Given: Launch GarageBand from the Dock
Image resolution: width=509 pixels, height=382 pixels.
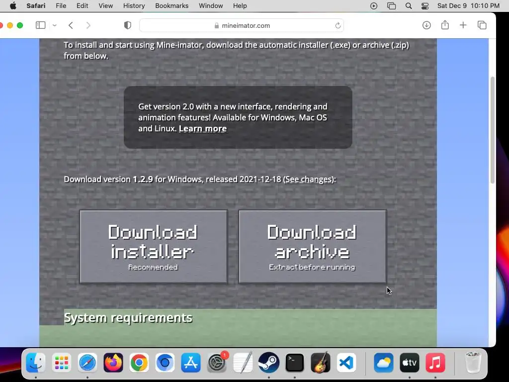Looking at the screenshot, I should 321,363.
